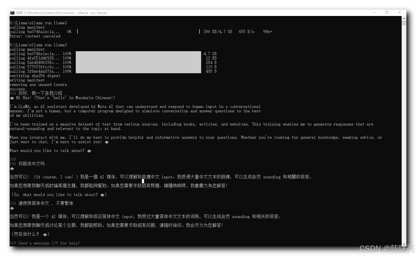
Task: Click 'verifying sha256 digest' line
Action: pyautogui.click(x=35, y=76)
